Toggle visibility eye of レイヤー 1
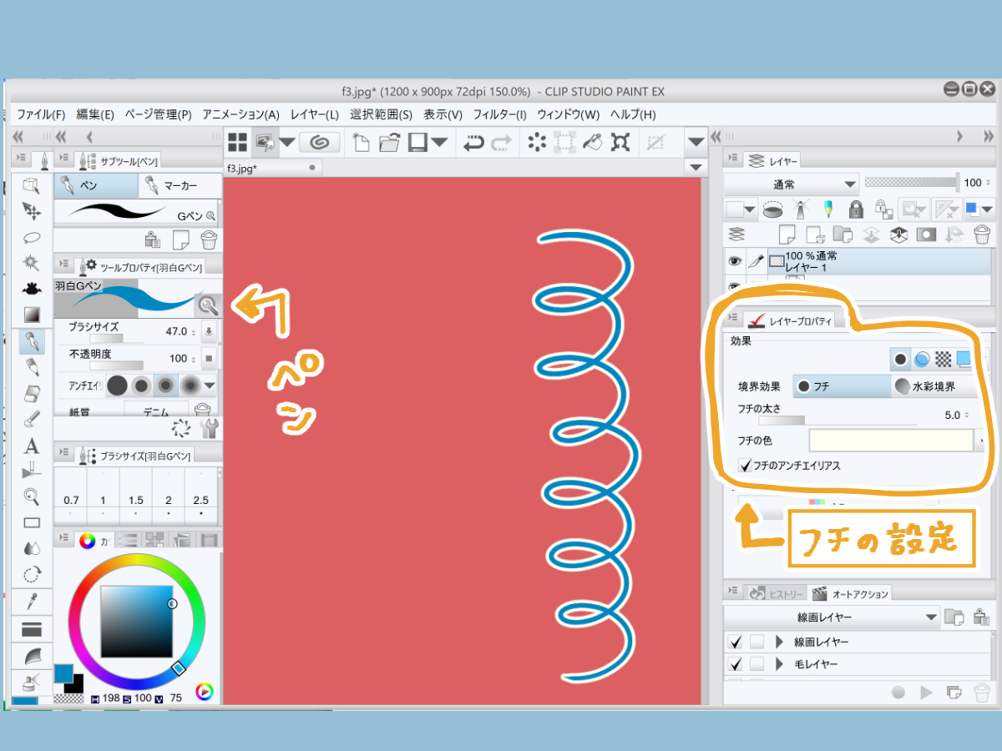Image resolution: width=1002 pixels, height=751 pixels. (x=735, y=261)
